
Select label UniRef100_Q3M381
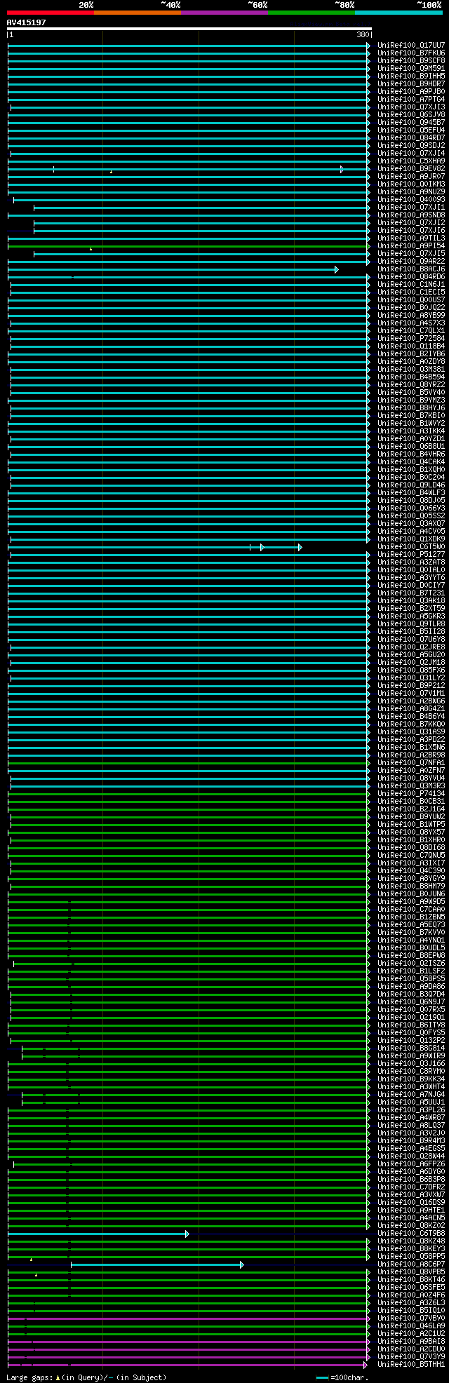tap(411, 370)
